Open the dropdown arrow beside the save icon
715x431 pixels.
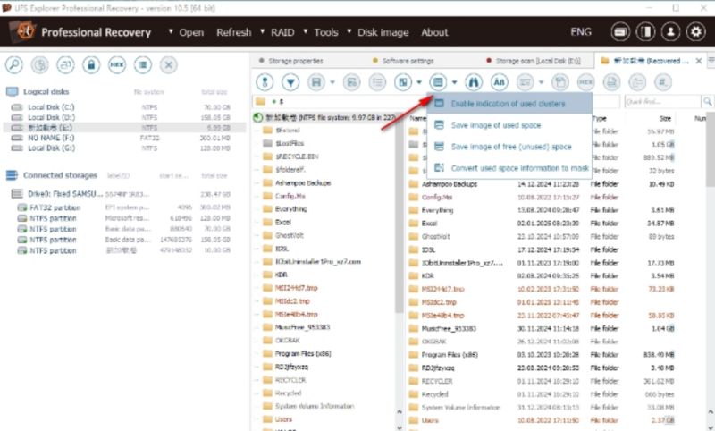point(332,82)
